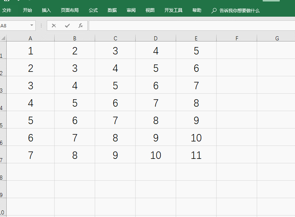
Task: Open the insert function fx dialog
Action: pos(80,26)
